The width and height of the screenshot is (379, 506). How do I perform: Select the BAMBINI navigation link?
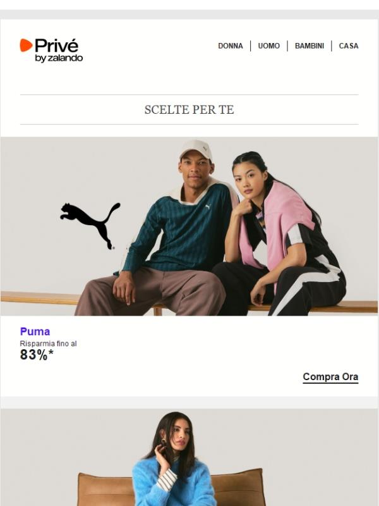[x=310, y=46]
